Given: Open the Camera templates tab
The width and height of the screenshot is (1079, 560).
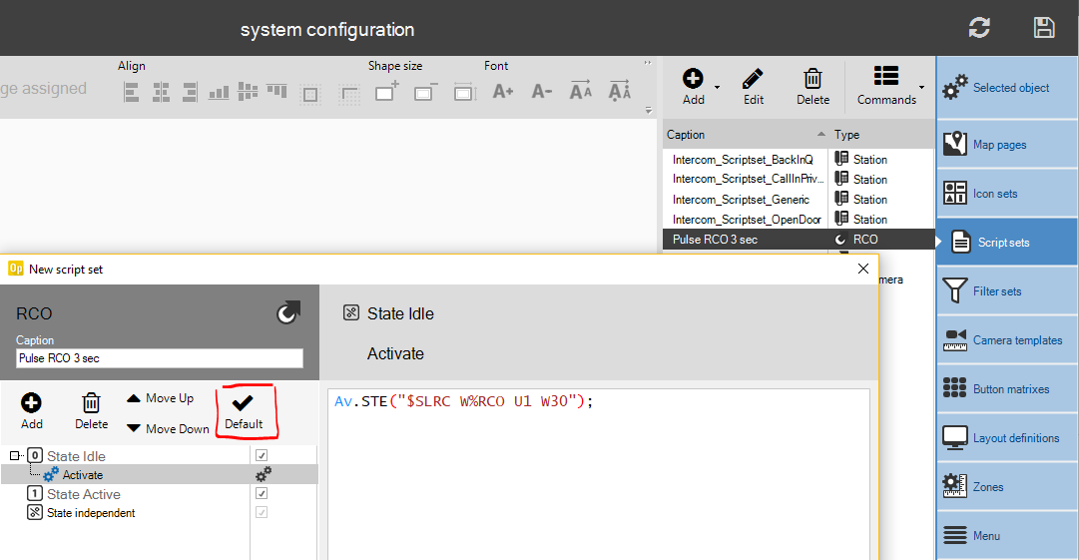Looking at the screenshot, I should (1007, 339).
